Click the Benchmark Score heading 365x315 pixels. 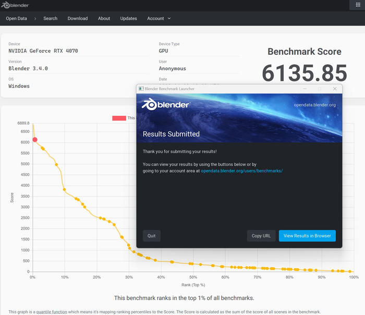pyautogui.click(x=305, y=52)
